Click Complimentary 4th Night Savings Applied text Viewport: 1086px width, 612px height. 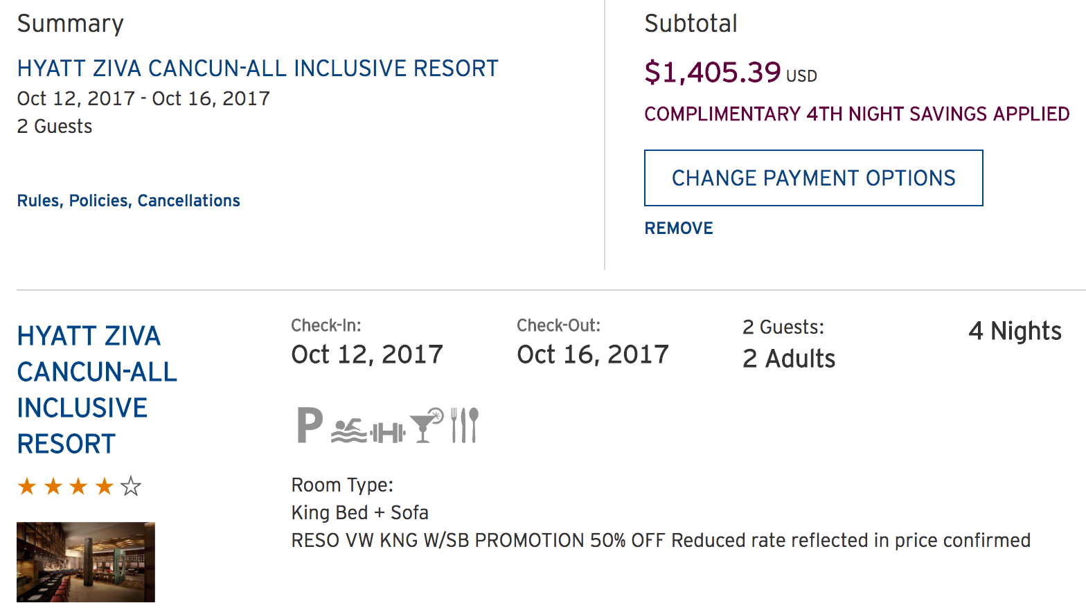pyautogui.click(x=857, y=114)
